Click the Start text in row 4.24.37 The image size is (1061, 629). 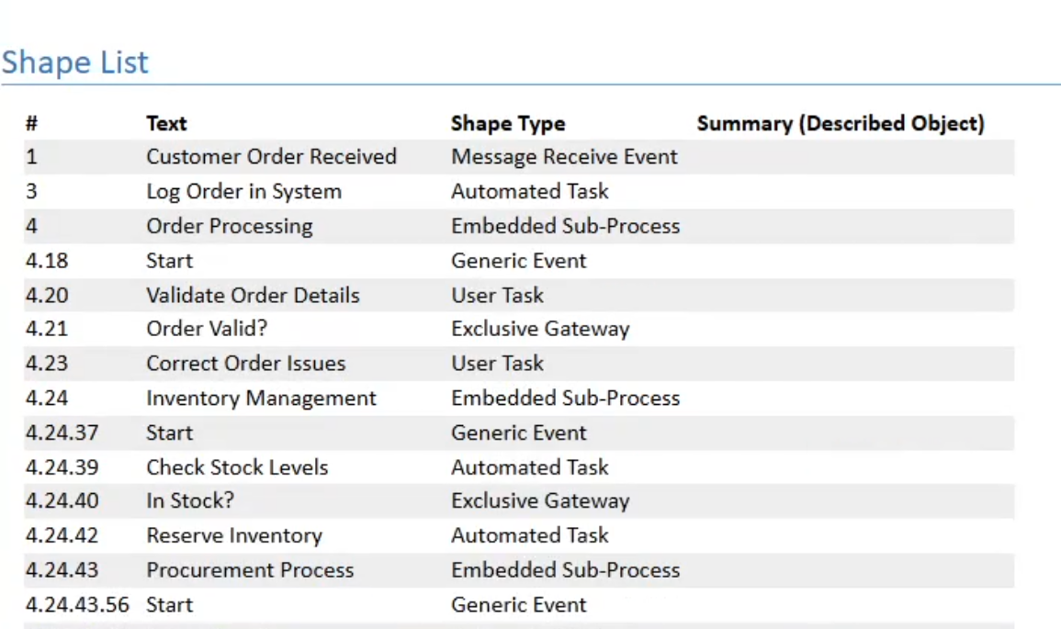[169, 432]
